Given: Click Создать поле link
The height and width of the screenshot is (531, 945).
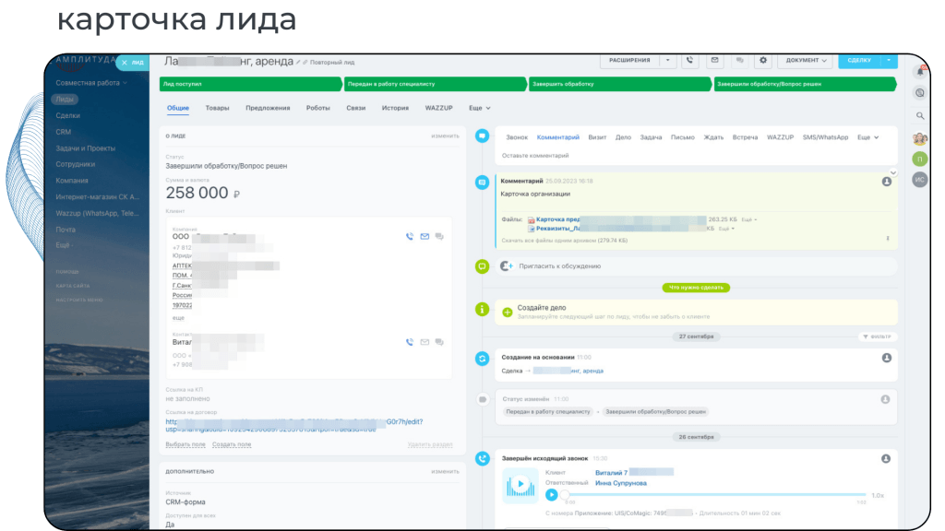Looking at the screenshot, I should (232, 444).
